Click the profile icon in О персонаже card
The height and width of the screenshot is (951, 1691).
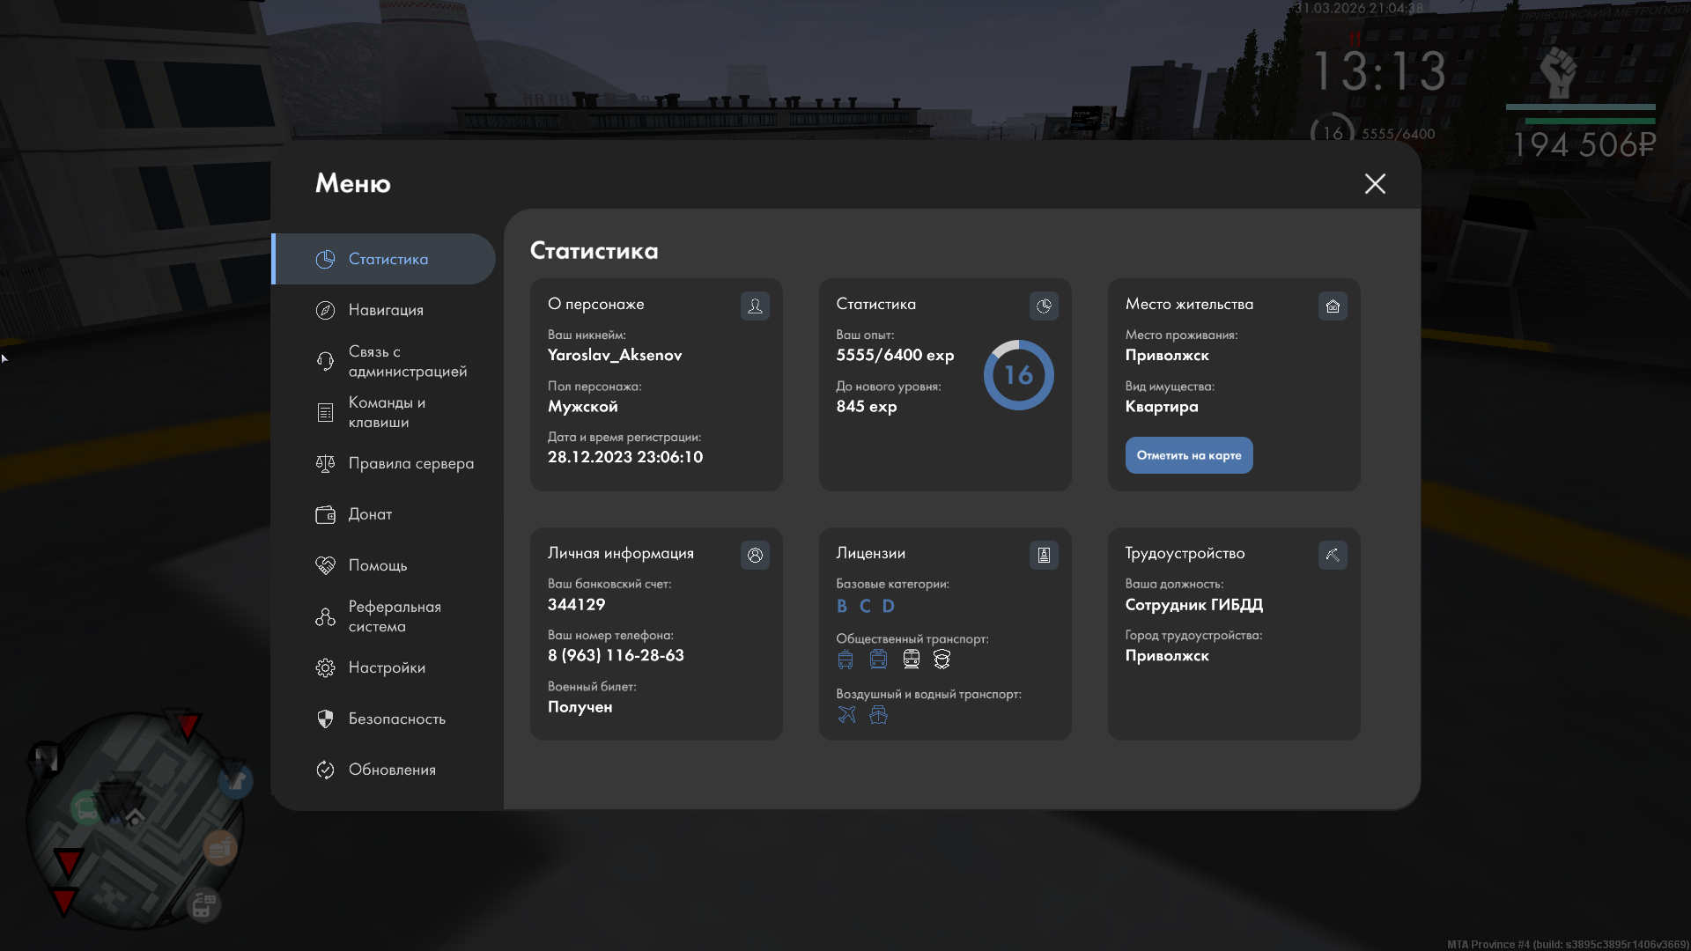coord(755,306)
